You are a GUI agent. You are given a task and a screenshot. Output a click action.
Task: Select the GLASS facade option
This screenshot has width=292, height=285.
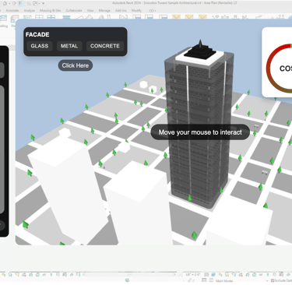pyautogui.click(x=40, y=46)
